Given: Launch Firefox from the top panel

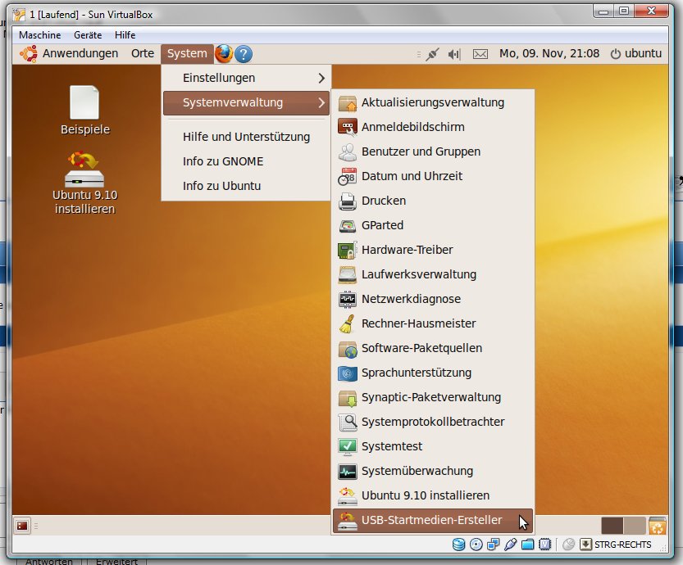Looking at the screenshot, I should pyautogui.click(x=224, y=54).
